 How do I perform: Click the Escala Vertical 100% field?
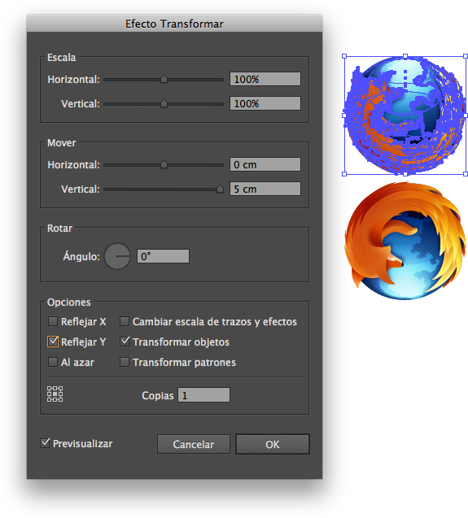point(265,103)
